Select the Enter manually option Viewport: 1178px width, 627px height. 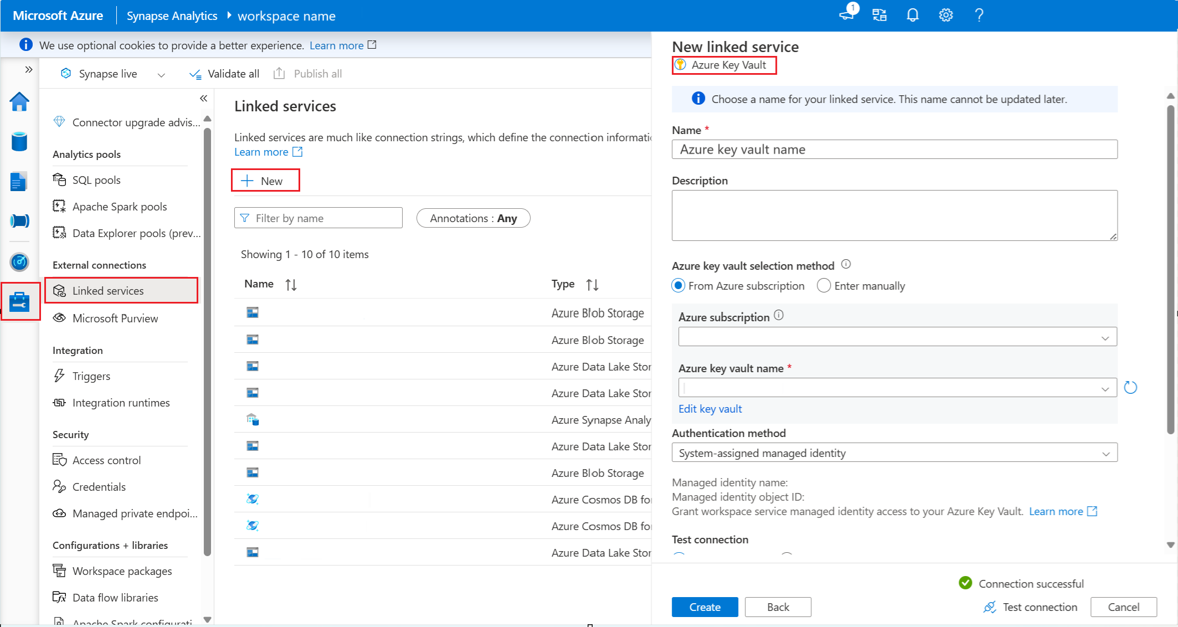824,285
